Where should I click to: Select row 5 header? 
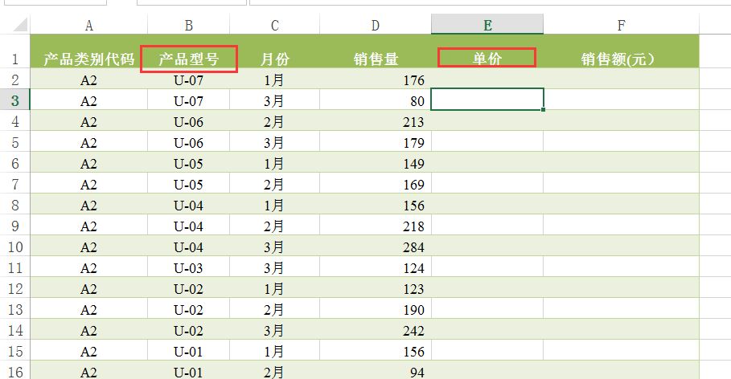[15, 142]
